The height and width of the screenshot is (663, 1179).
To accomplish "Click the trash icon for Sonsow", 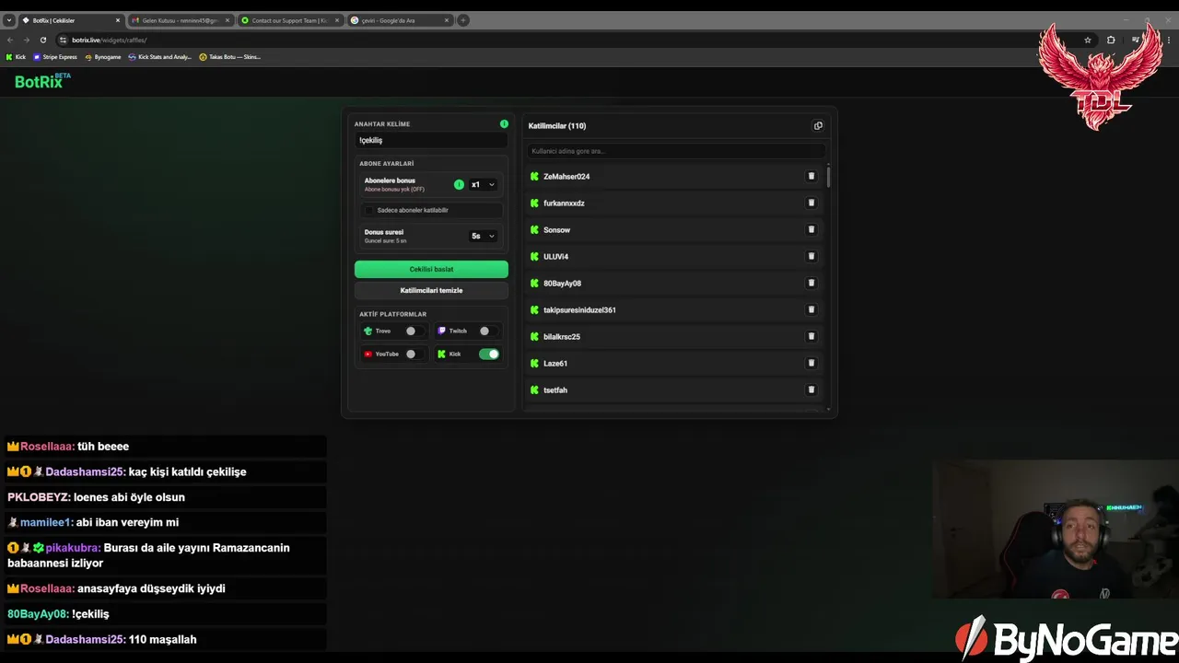I will coord(811,229).
